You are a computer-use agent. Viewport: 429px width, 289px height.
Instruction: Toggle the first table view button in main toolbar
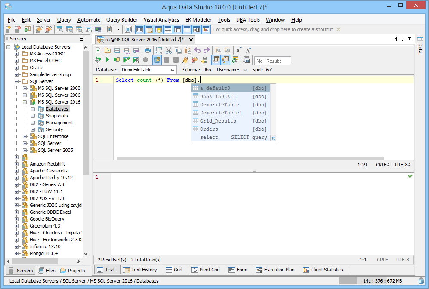click(x=139, y=29)
